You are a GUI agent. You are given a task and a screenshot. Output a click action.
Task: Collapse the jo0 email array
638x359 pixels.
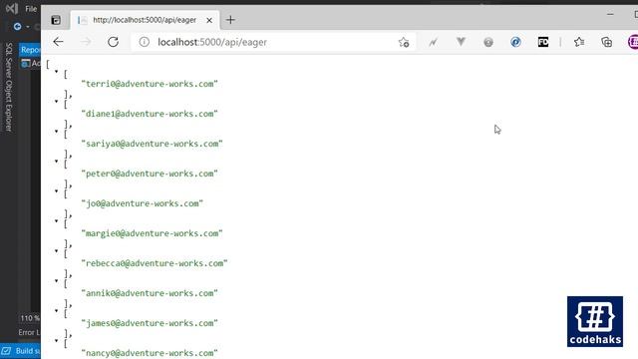pos(56,190)
